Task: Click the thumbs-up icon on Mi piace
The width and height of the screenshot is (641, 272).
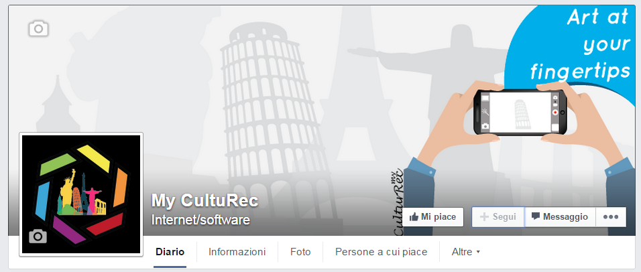Action: (x=414, y=217)
